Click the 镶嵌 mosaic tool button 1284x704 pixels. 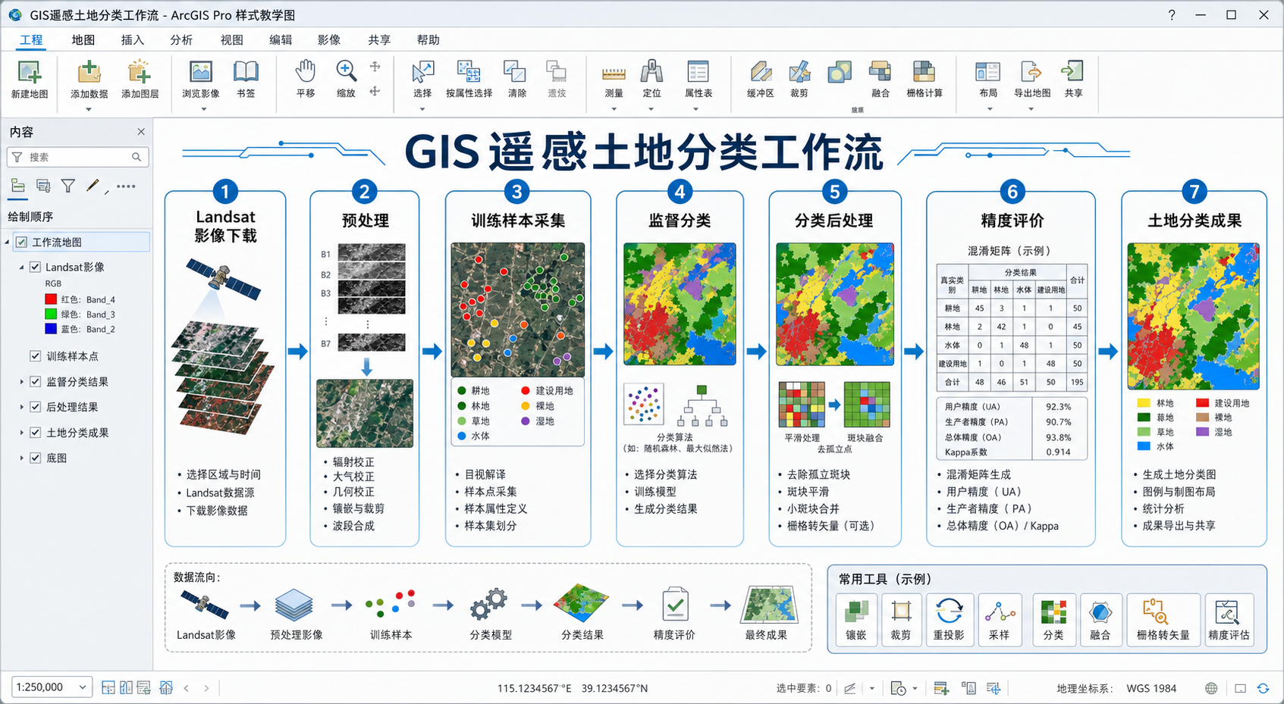click(x=856, y=620)
